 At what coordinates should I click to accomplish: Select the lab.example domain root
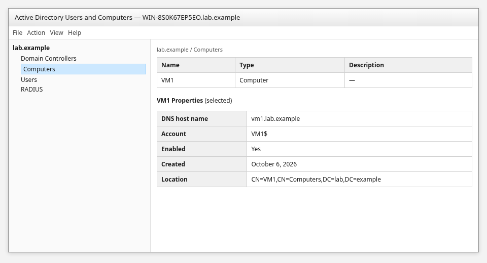[x=31, y=48]
